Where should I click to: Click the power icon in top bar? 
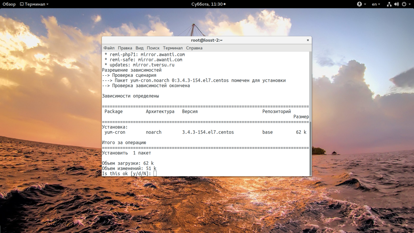tap(403, 4)
